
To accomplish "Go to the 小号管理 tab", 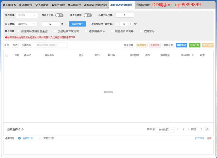I will click(x=58, y=5).
